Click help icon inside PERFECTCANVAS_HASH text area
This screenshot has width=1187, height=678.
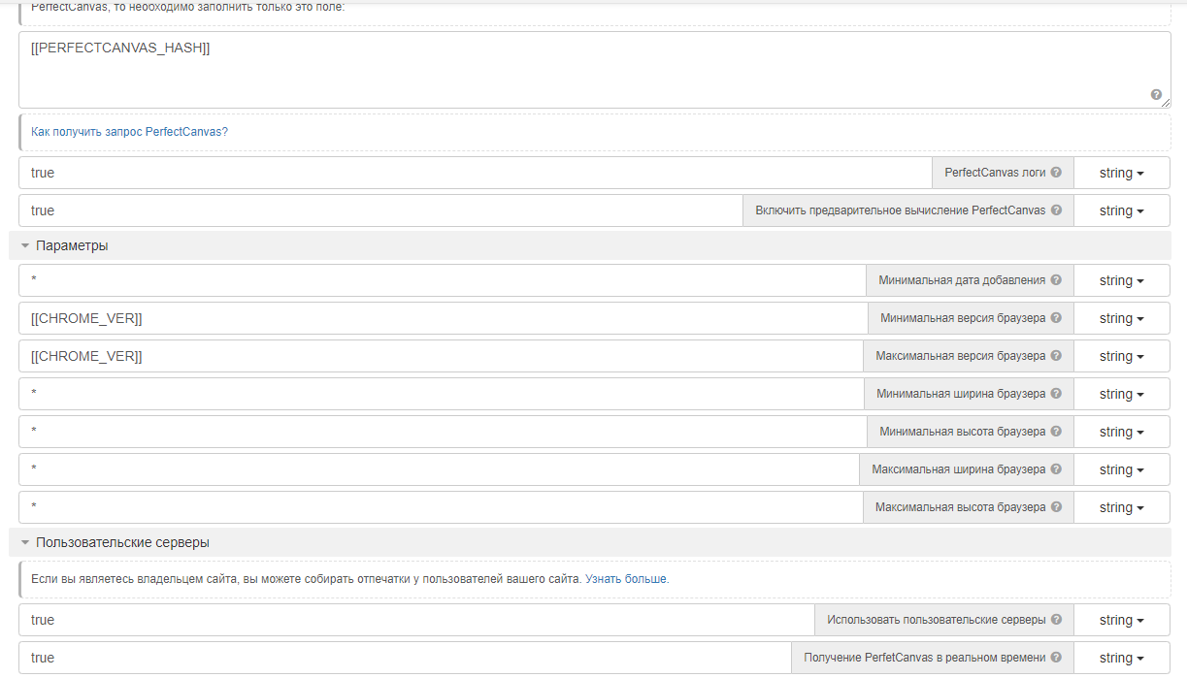point(1156,95)
